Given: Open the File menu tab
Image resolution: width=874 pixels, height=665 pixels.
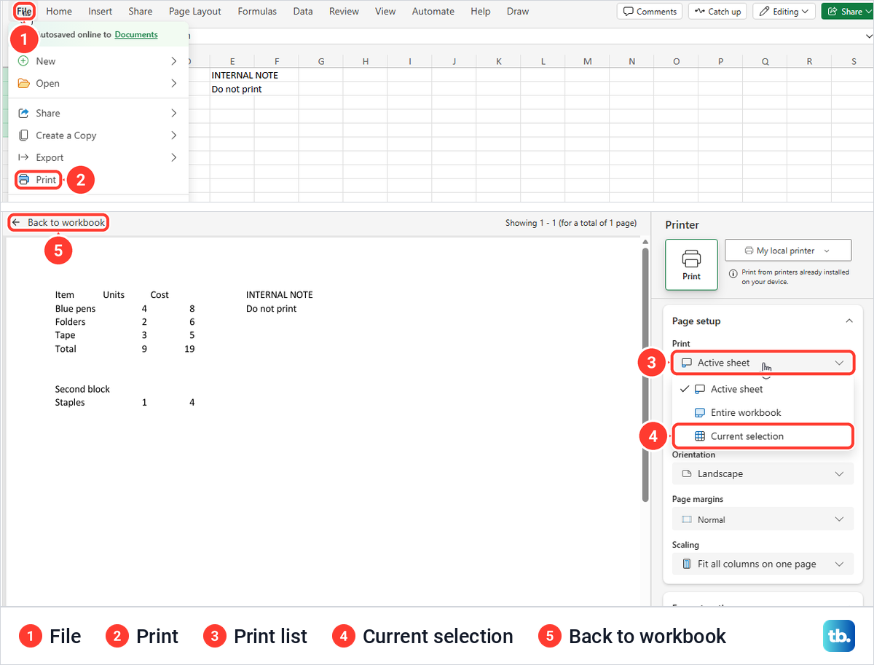Looking at the screenshot, I should tap(25, 12).
